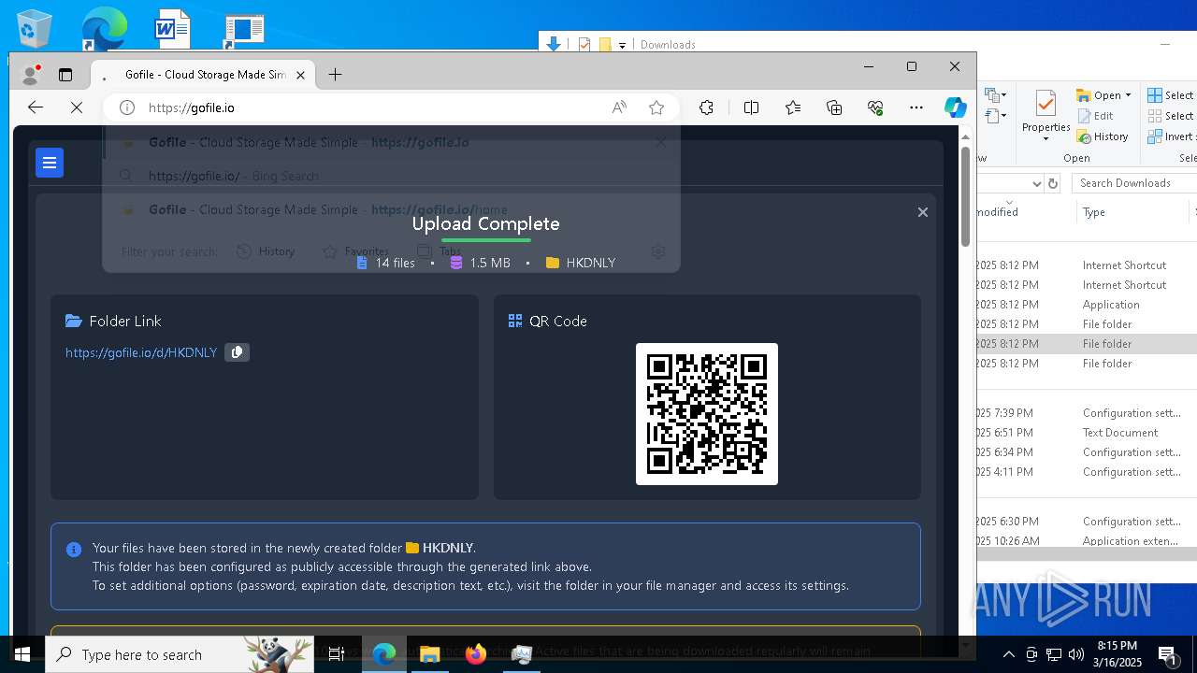
Task: Click History in the Explorer ribbon
Action: pyautogui.click(x=1103, y=136)
